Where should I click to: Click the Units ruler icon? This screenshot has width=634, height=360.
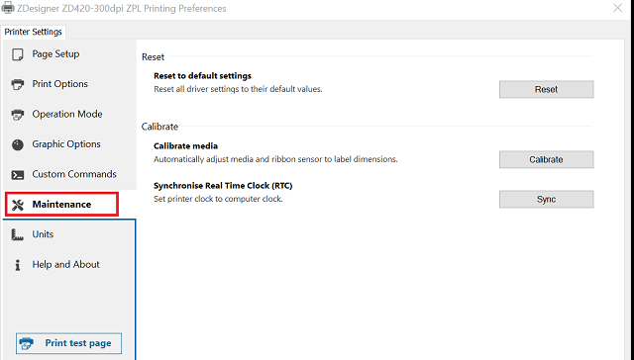[x=18, y=234]
